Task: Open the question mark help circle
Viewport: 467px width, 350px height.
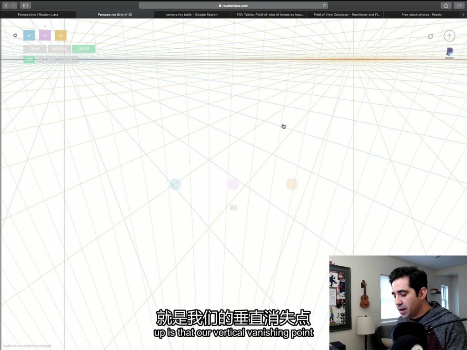Action: coord(449,36)
